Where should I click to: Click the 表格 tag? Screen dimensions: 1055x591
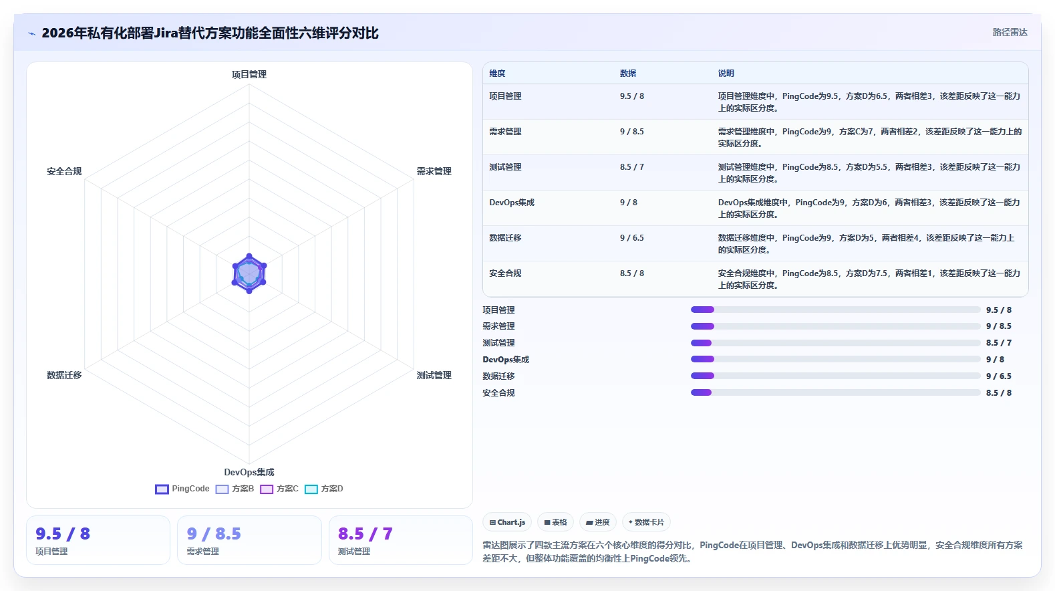click(555, 522)
